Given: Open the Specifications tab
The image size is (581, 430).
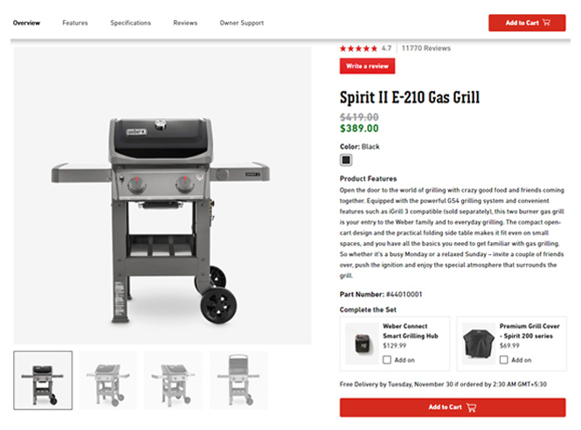Looking at the screenshot, I should tap(130, 23).
